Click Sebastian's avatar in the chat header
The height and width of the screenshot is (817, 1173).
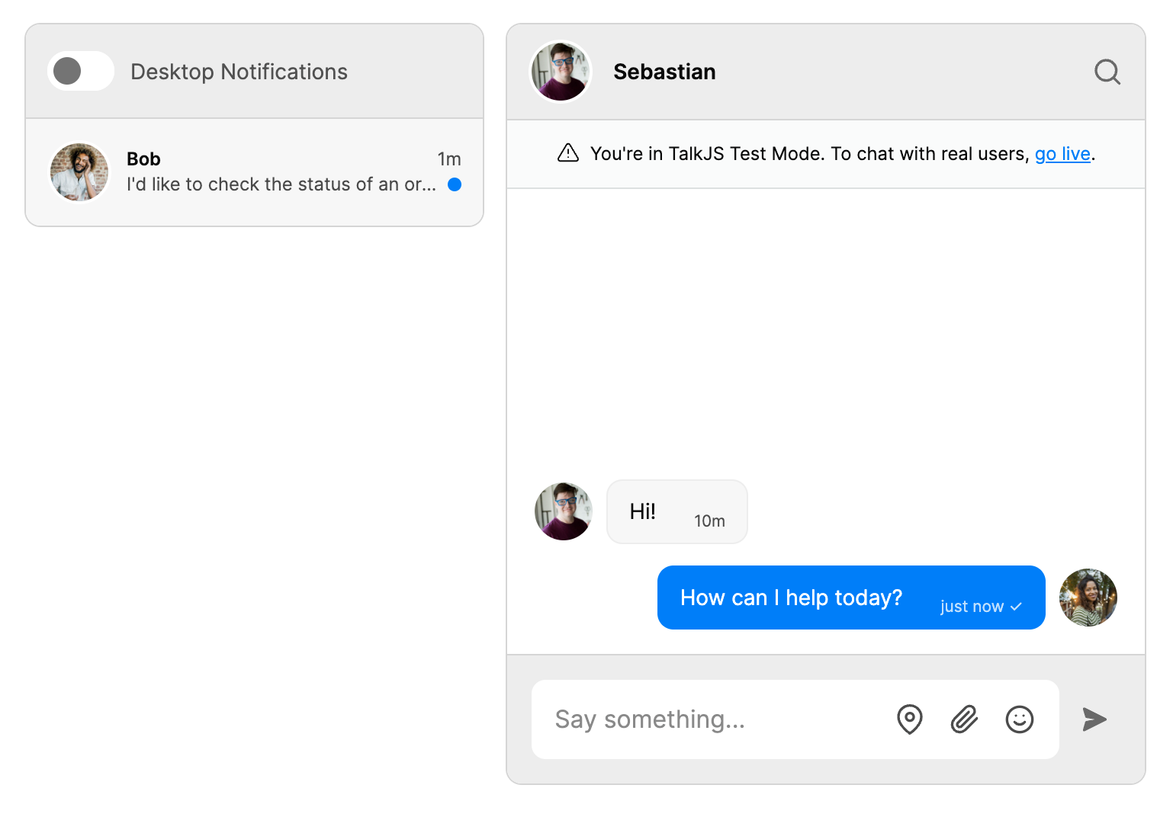coord(561,72)
